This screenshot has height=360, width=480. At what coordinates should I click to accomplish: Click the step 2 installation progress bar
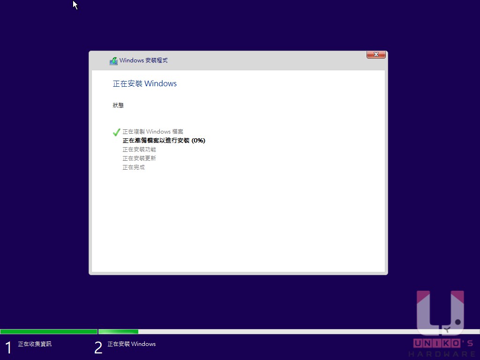[x=289, y=331]
